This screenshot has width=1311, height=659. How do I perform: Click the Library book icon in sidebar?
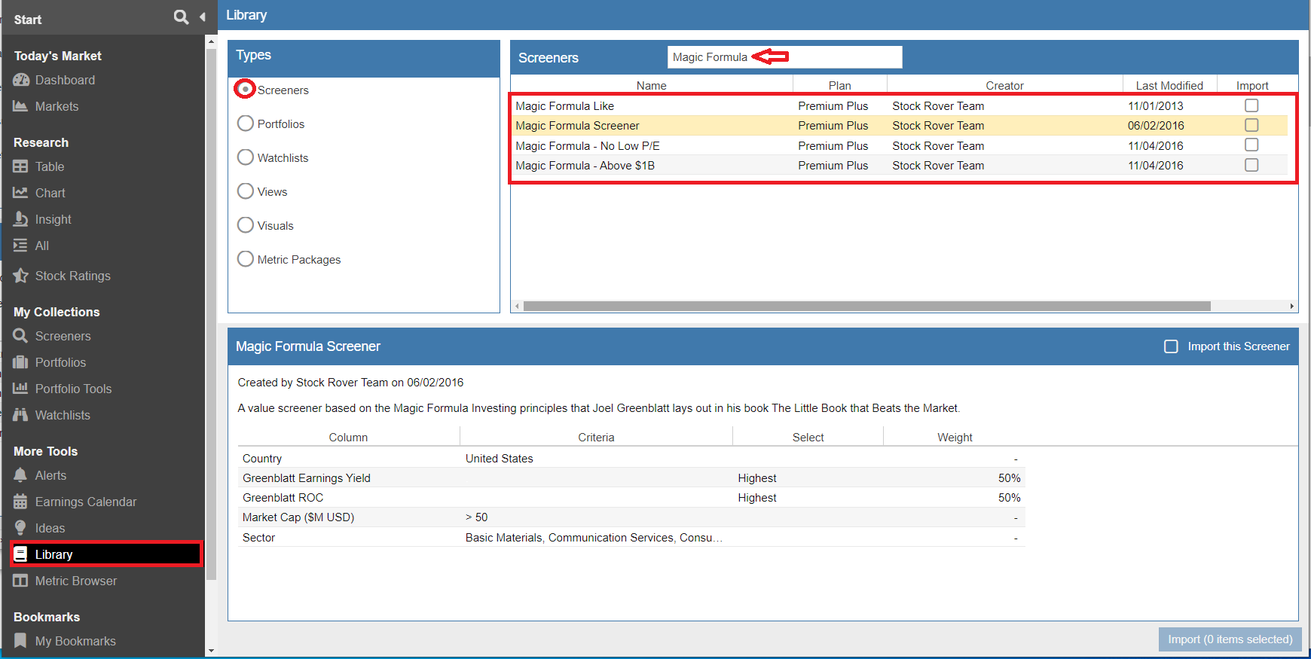click(21, 554)
